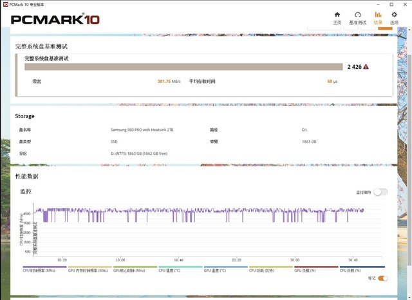
Task: Click the scrollbar down arrow
Action: click(409, 297)
